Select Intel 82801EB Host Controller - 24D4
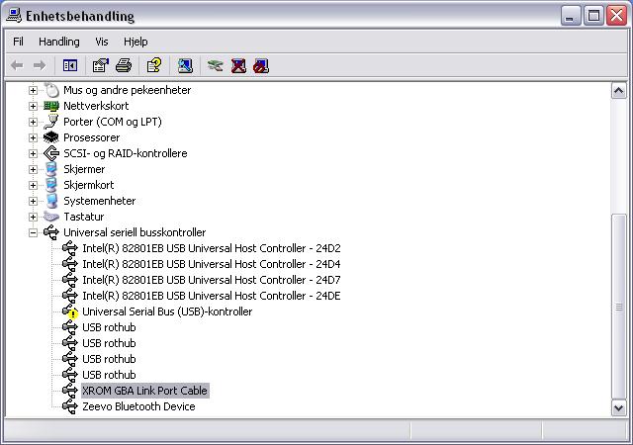The width and height of the screenshot is (633, 445). coord(212,264)
